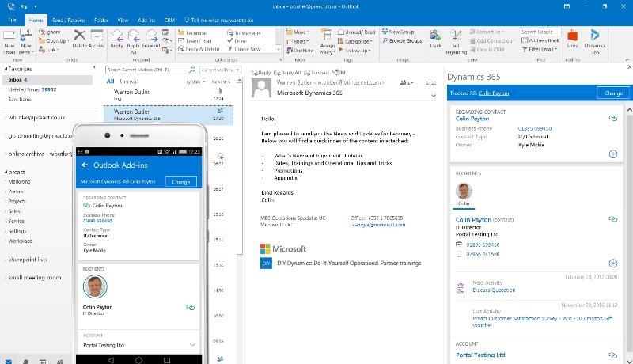Switch to the View tab
633x364 pixels.
123,20
